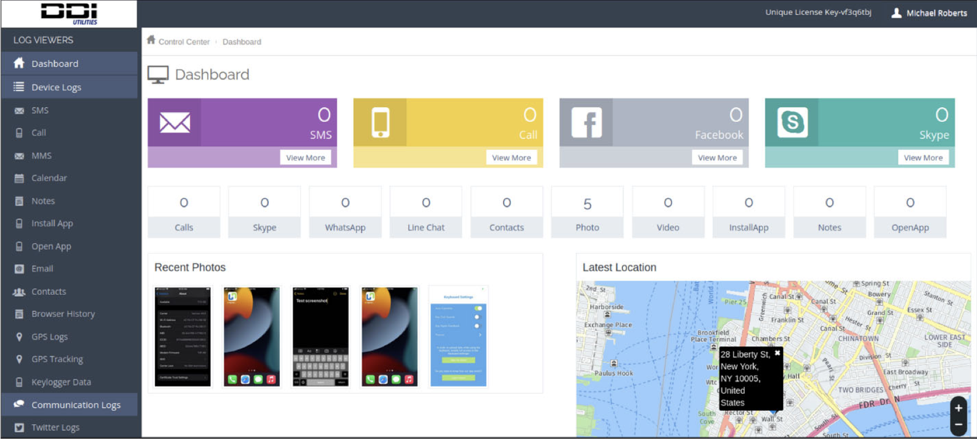Open the blue Keyboard Settings recent photo

tap(459, 337)
